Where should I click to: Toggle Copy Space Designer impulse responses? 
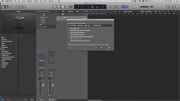[69, 37]
